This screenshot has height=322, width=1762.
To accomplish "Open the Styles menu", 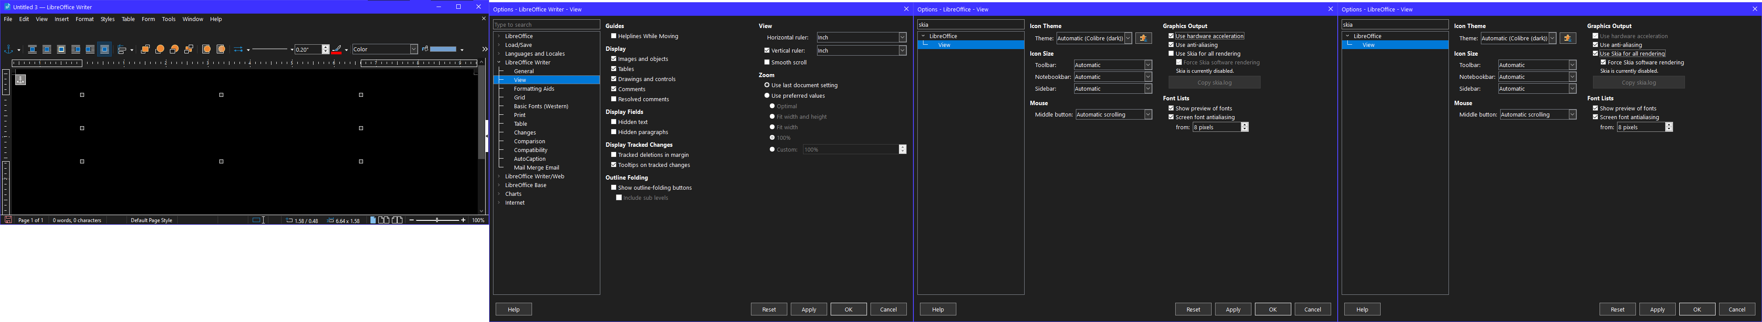I will 107,19.
